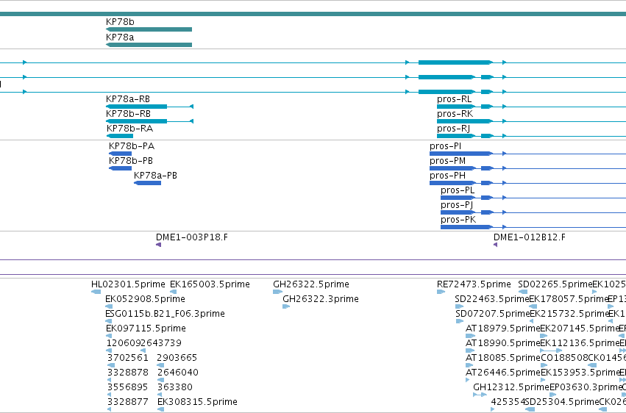Image resolution: width=626 pixels, height=413 pixels.
Task: Select the 3328878 feature label
Action: point(127,373)
